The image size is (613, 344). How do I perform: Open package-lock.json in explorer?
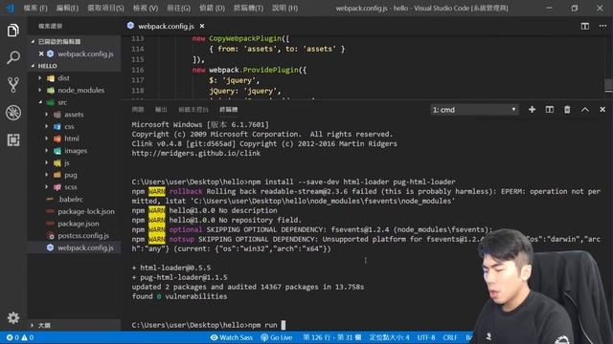click(x=86, y=211)
